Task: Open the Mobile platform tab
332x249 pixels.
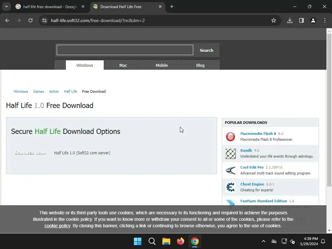Action: tap(162, 65)
